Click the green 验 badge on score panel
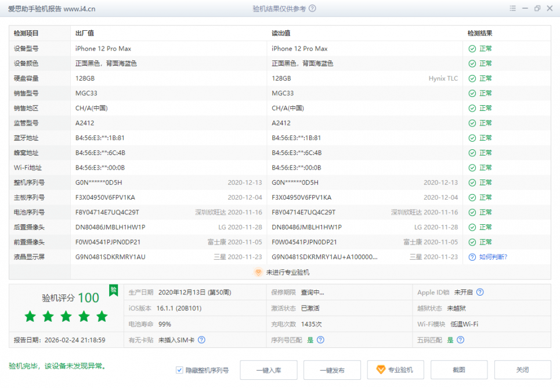Viewport: 560px width, 388px height. tap(114, 289)
